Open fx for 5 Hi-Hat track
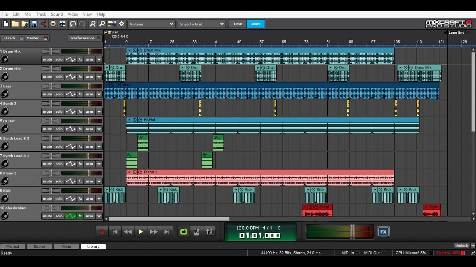This screenshot has height=267, width=476. pyautogui.click(x=80, y=129)
